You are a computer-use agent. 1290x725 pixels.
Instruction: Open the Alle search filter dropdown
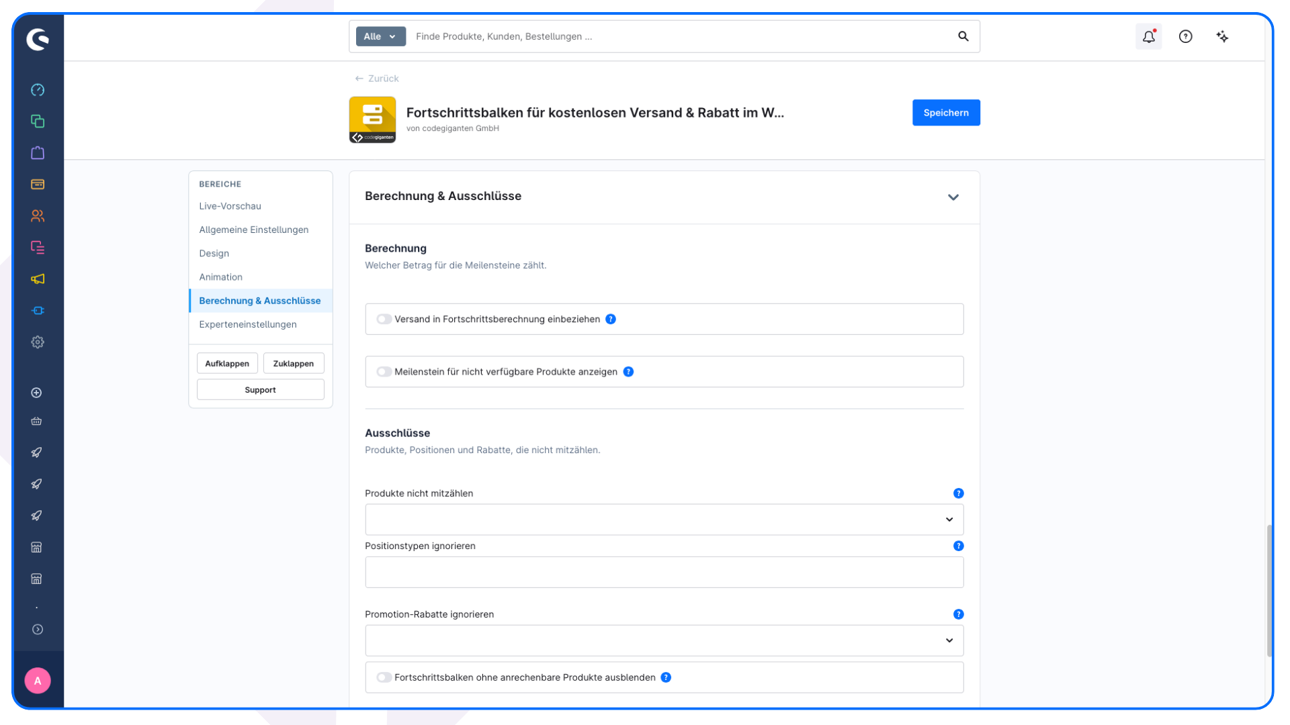pyautogui.click(x=380, y=36)
